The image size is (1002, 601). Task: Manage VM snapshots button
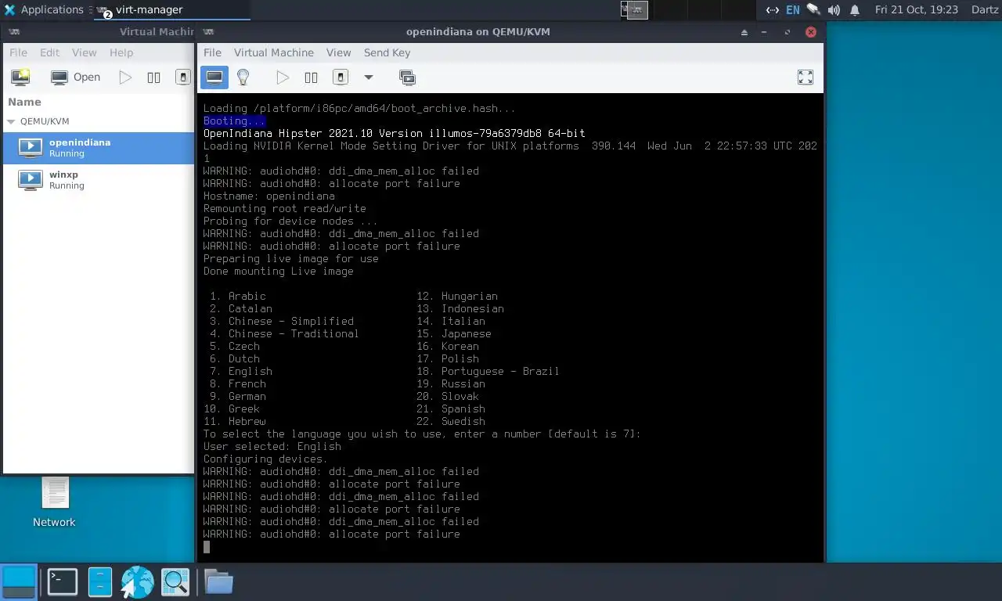click(x=407, y=77)
